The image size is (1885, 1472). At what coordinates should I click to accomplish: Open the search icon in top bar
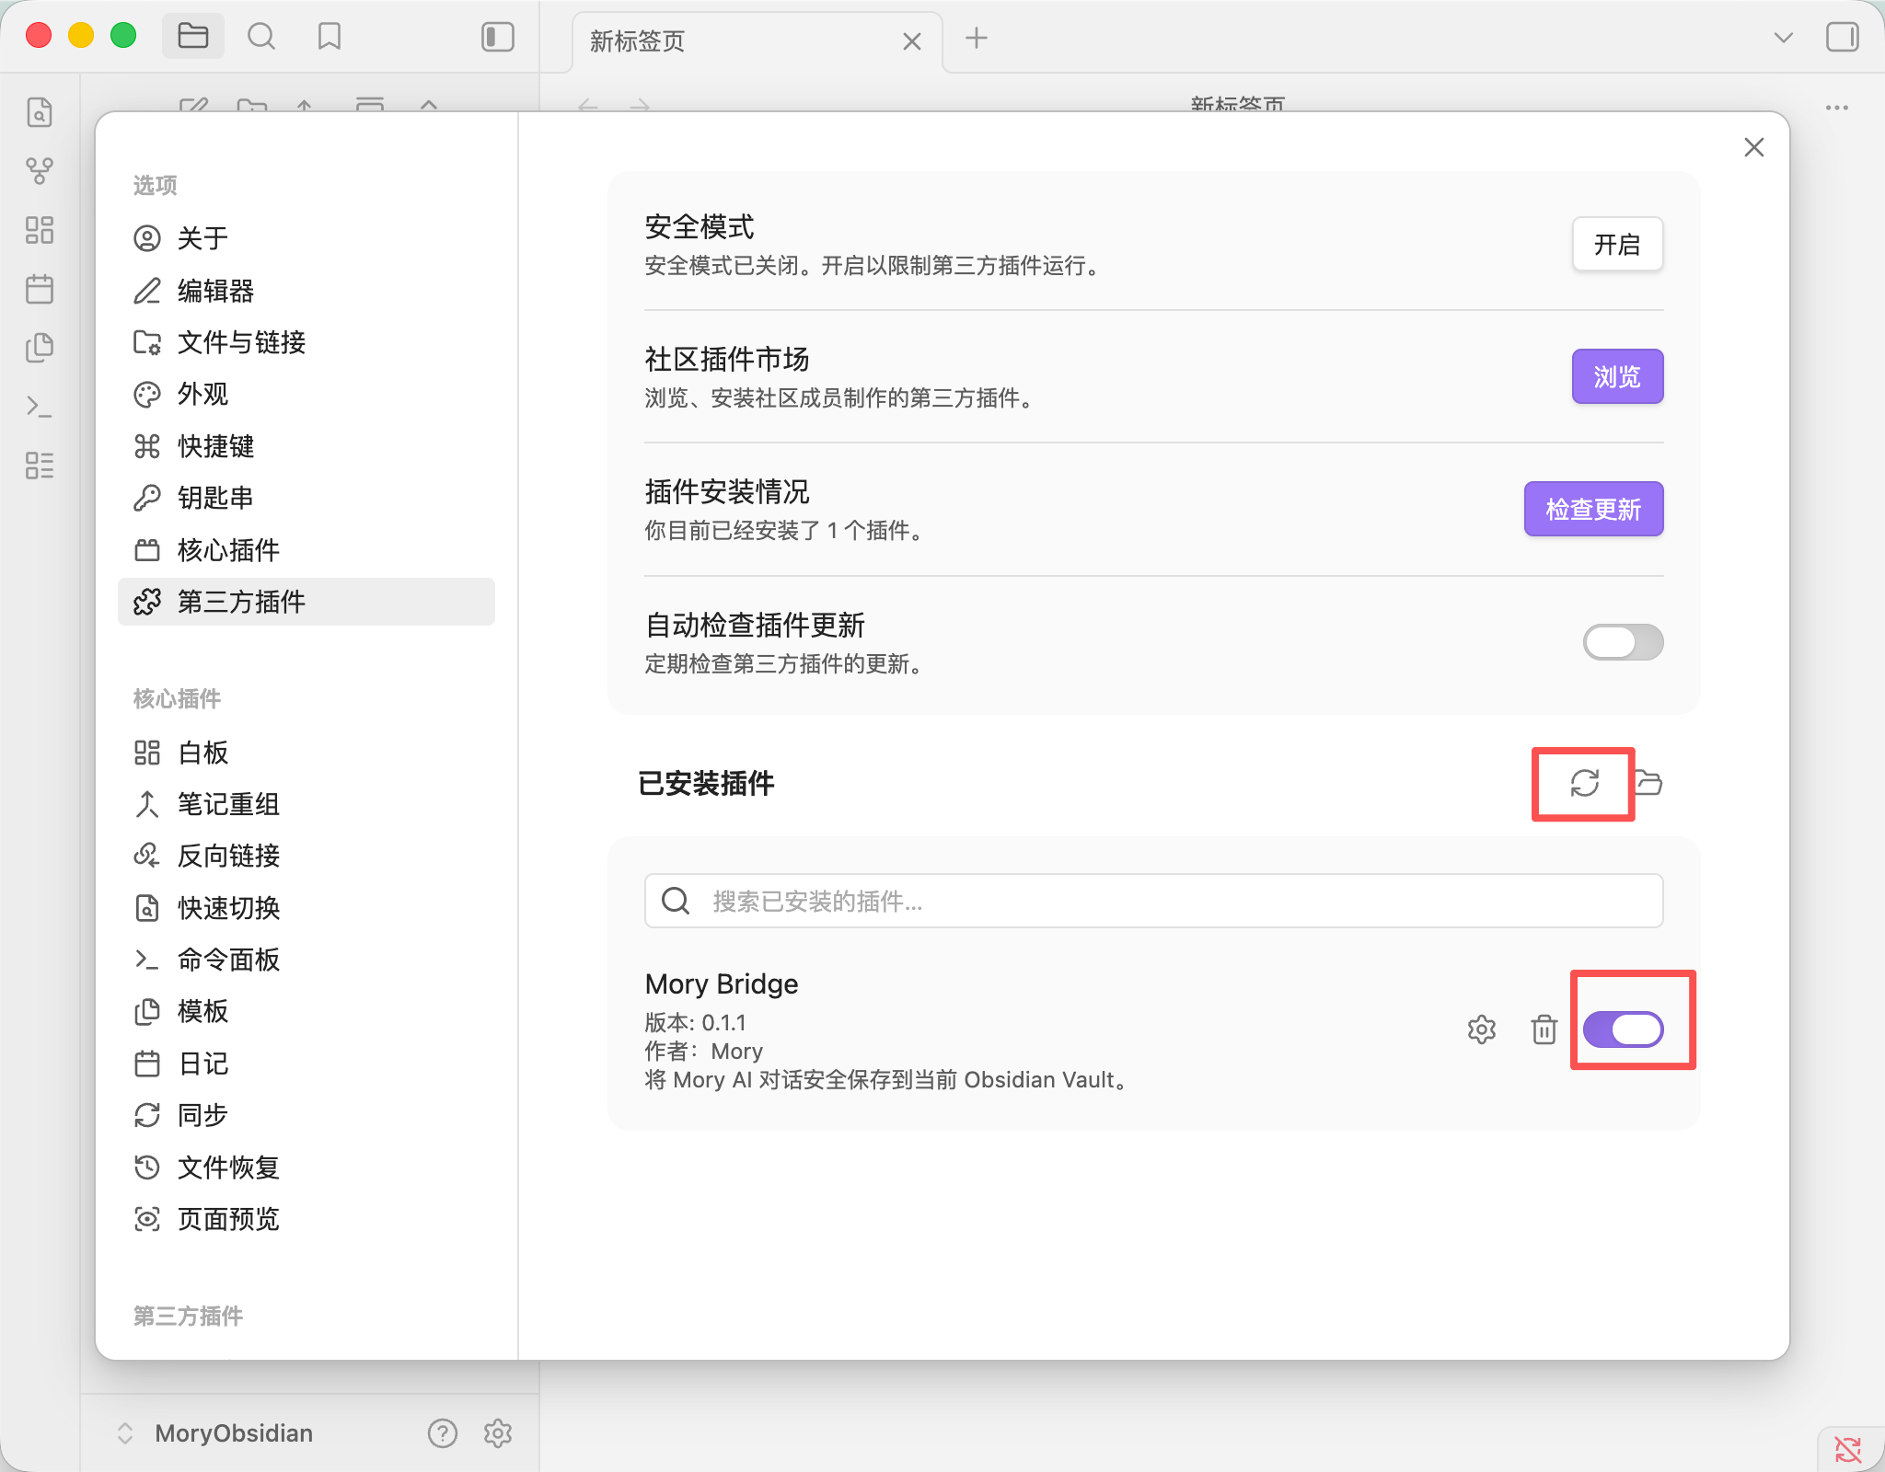coord(261,37)
